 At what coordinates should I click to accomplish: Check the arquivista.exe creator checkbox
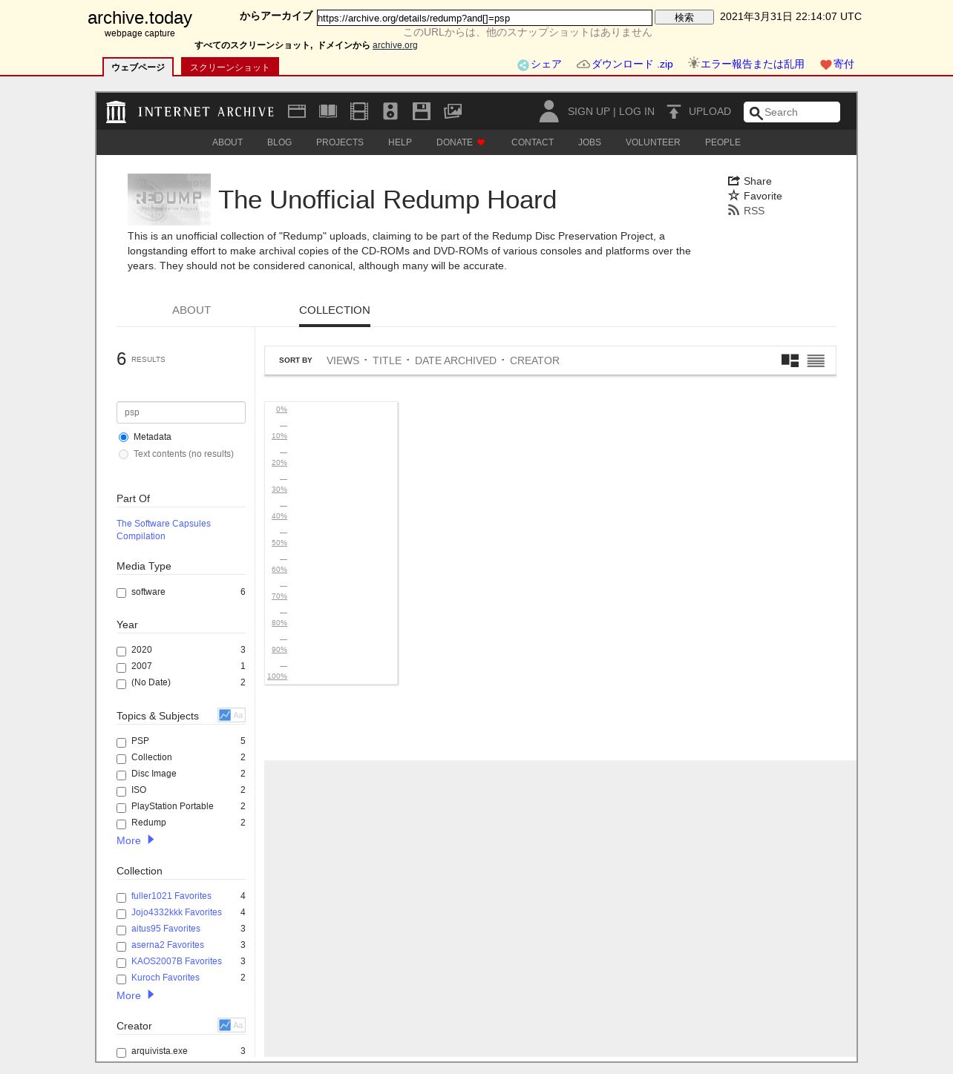tap(121, 1053)
